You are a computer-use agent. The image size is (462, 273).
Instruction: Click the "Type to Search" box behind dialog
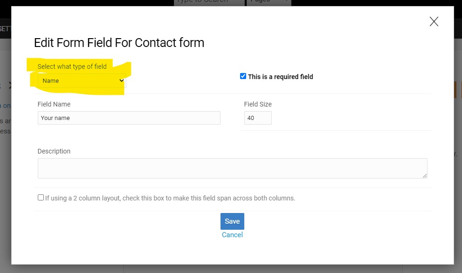(209, 2)
